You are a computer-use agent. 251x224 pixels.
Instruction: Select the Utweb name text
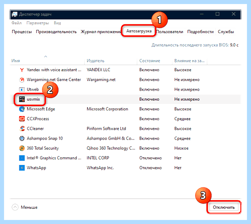33,89
